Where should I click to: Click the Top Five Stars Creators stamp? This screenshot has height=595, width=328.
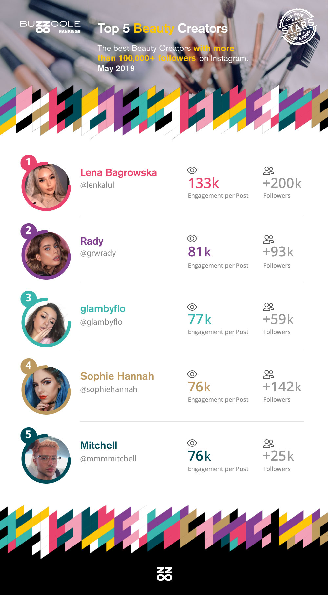click(297, 27)
